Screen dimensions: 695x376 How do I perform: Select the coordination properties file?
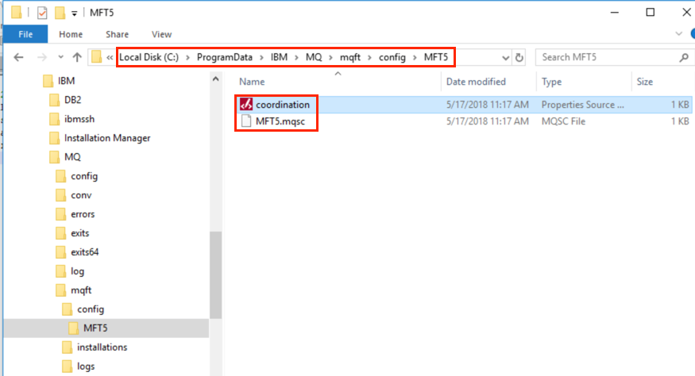pyautogui.click(x=282, y=105)
